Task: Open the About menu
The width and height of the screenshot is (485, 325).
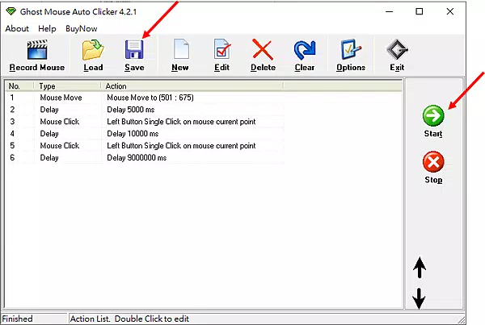Action: coord(17,29)
